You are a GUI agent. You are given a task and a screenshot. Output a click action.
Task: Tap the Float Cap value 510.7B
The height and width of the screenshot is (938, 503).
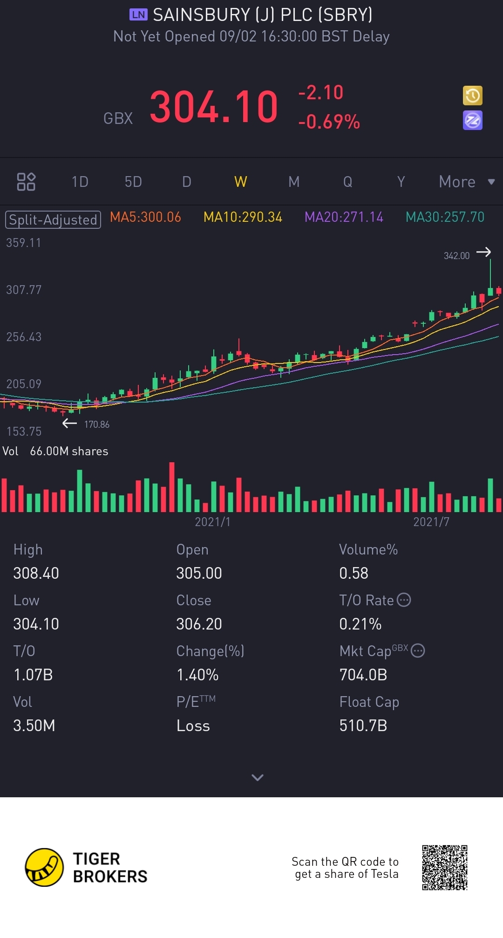[363, 726]
